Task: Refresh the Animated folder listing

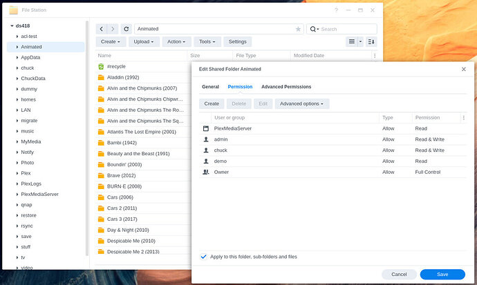Action: tap(127, 29)
